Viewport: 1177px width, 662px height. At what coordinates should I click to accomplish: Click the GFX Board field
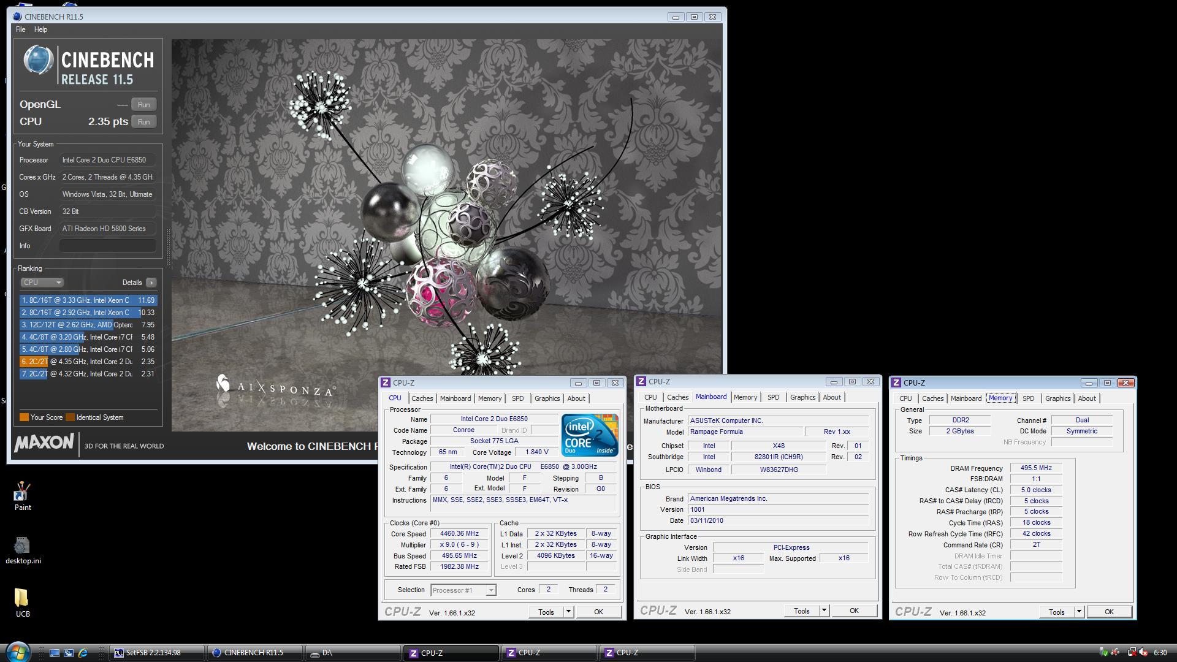pos(108,229)
